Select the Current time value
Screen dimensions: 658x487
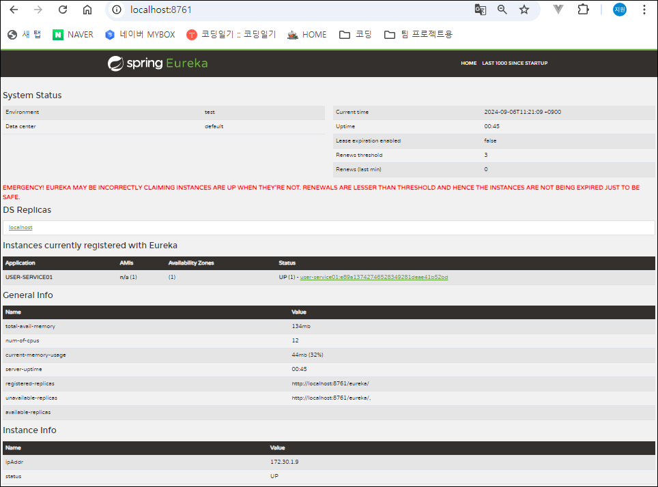click(x=522, y=112)
